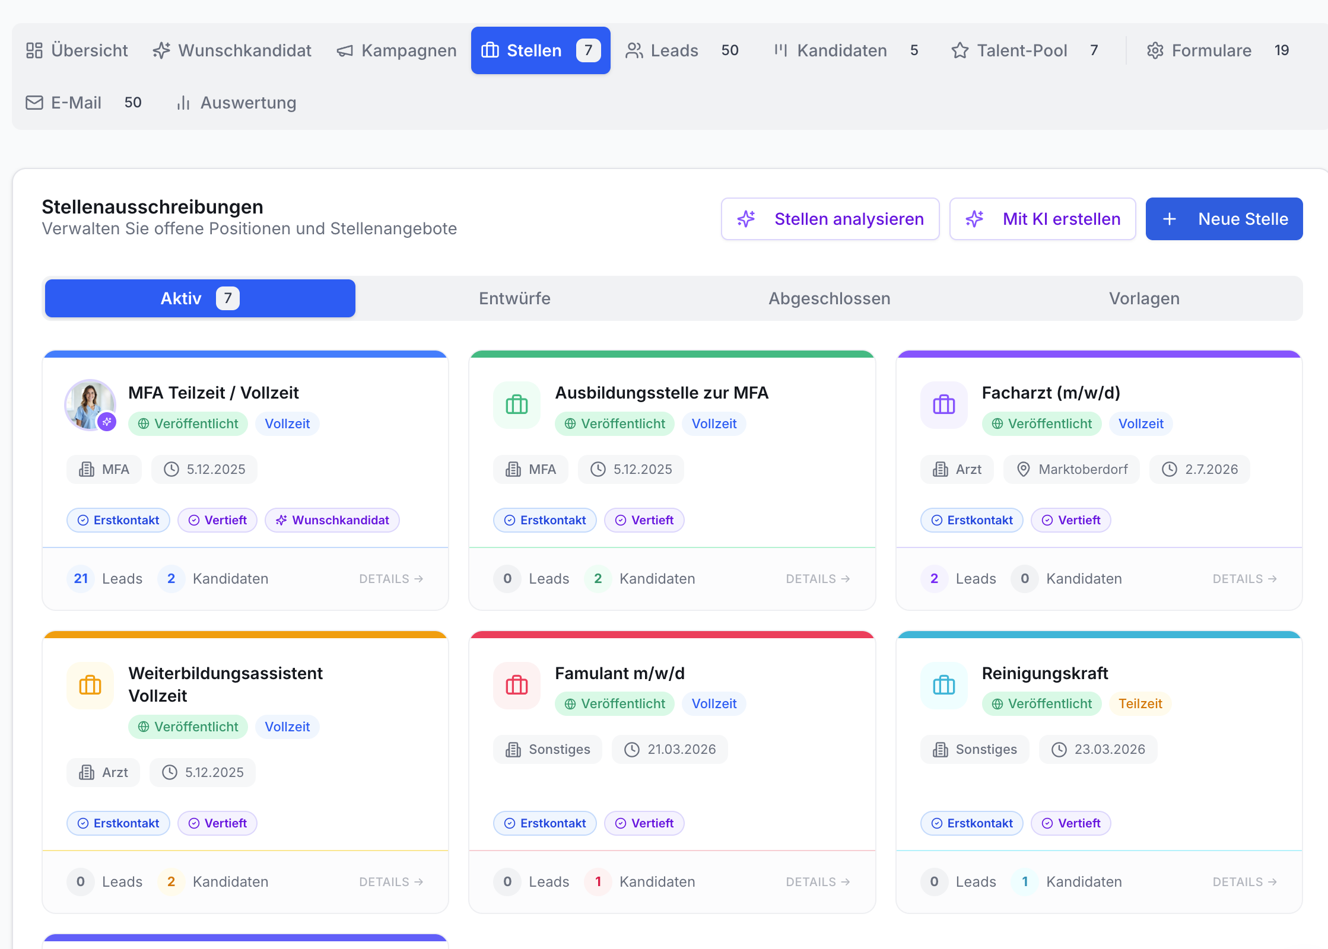Screen dimensions: 1328x949
Task: Open the Vorlagen filter tab
Action: click(x=1144, y=298)
